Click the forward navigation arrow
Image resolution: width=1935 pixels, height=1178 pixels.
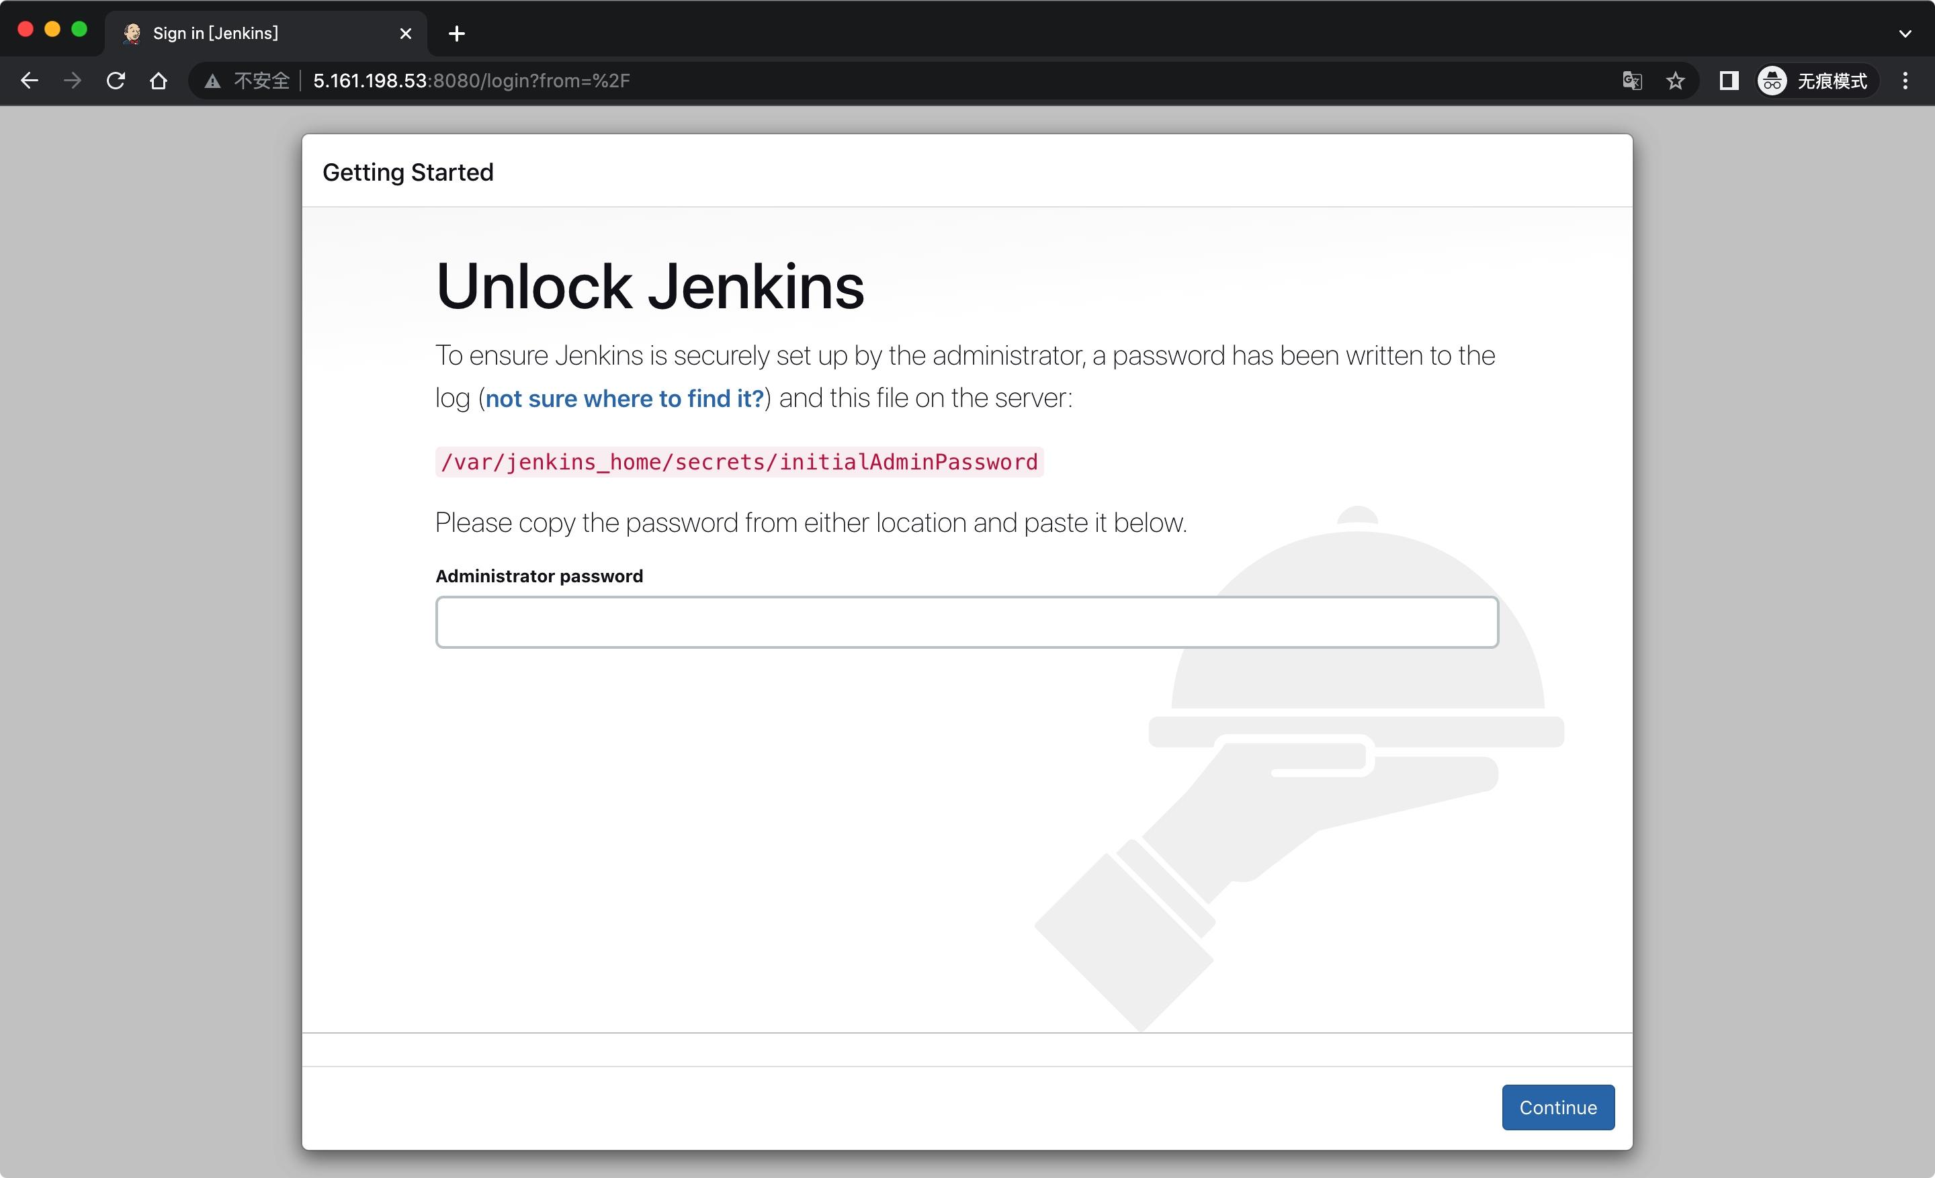[73, 80]
